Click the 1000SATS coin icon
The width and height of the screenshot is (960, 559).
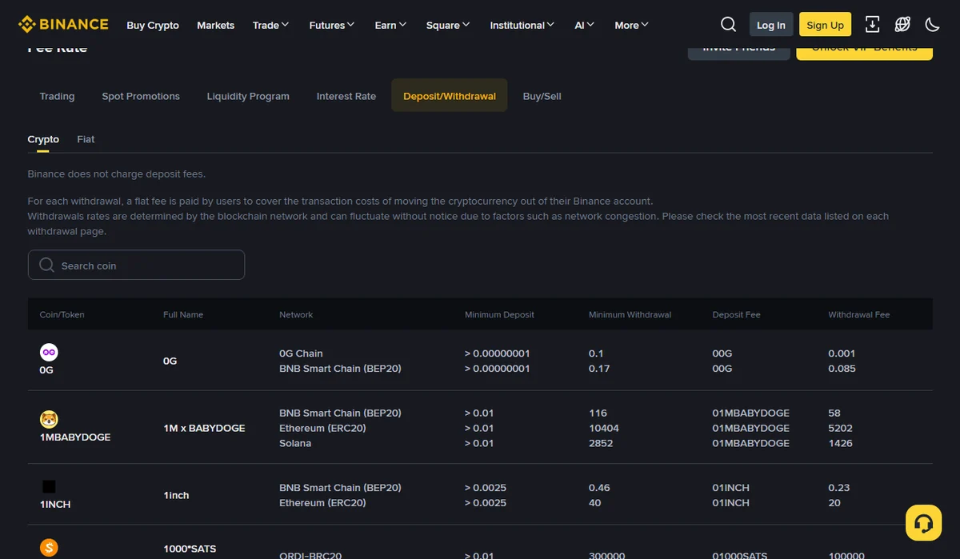[x=49, y=549]
